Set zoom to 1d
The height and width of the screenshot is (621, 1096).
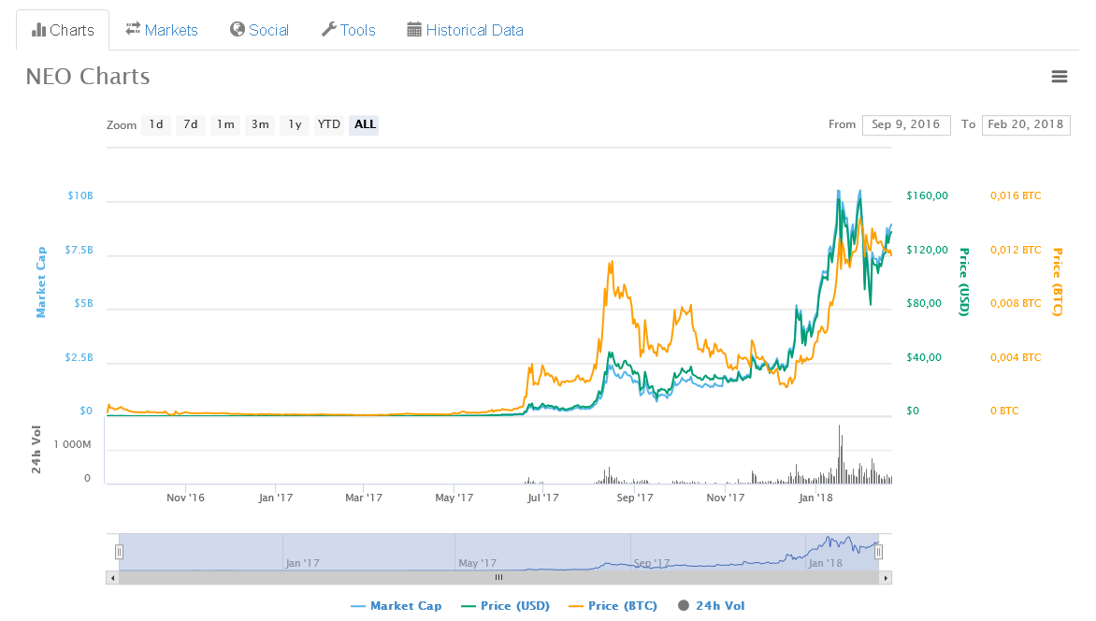[156, 124]
